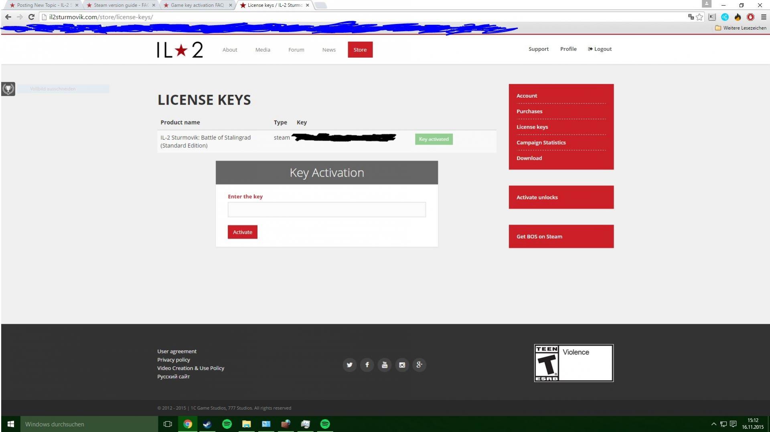Open the new tab button
770x432 pixels.
click(x=320, y=5)
